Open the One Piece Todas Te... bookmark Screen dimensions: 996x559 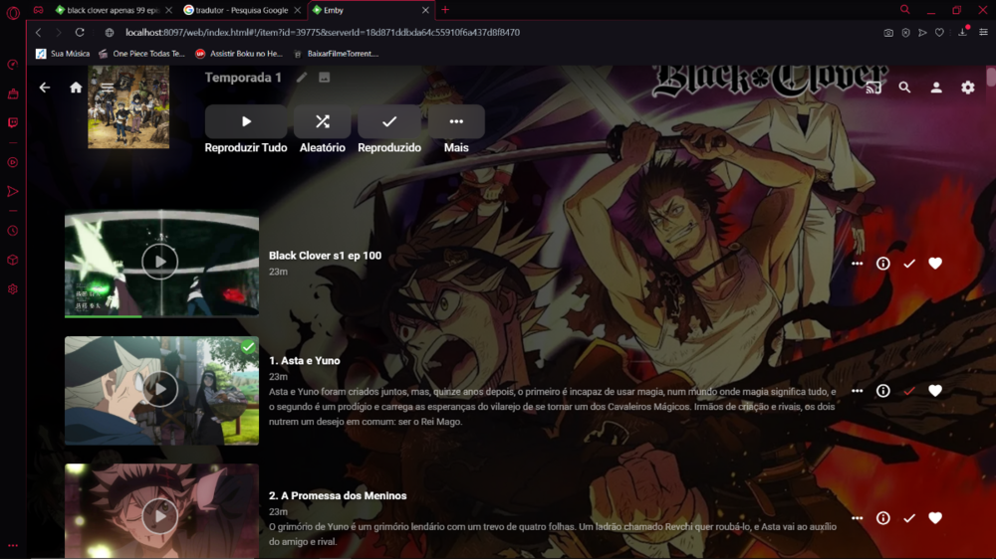tap(141, 54)
